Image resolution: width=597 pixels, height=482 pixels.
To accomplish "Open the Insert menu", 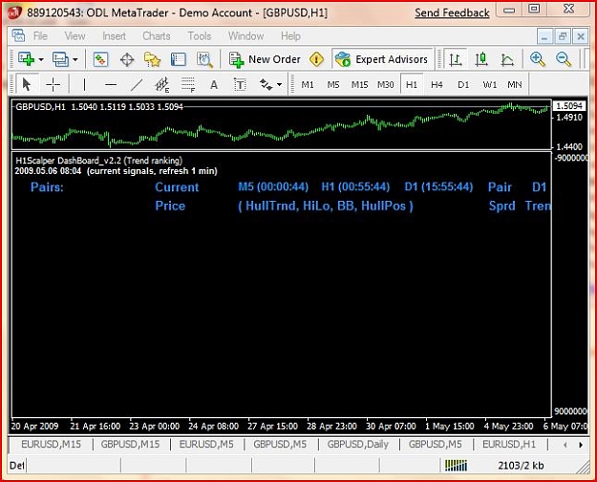I will [114, 36].
